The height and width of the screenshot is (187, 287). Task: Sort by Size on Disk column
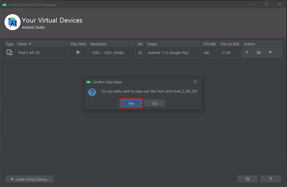point(230,44)
